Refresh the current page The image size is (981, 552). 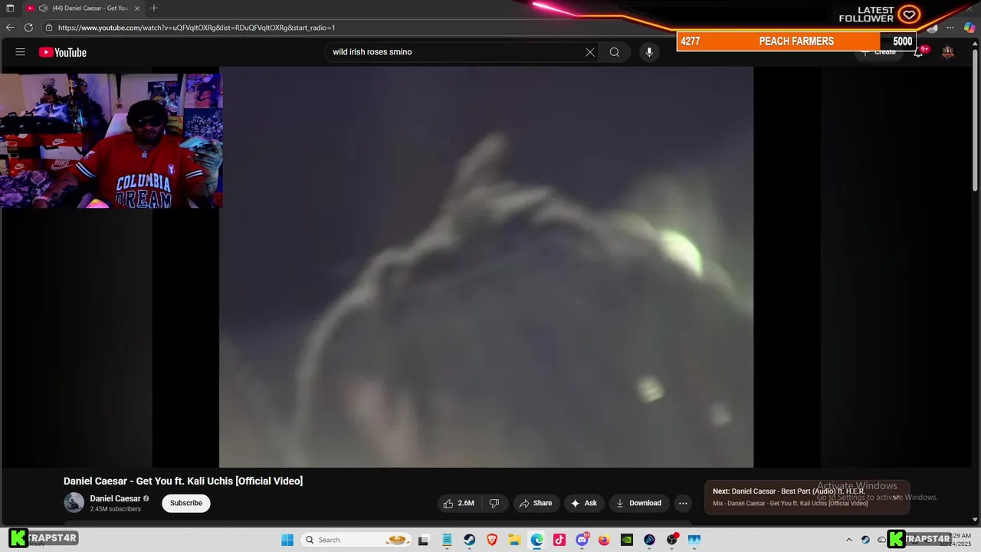coord(28,28)
